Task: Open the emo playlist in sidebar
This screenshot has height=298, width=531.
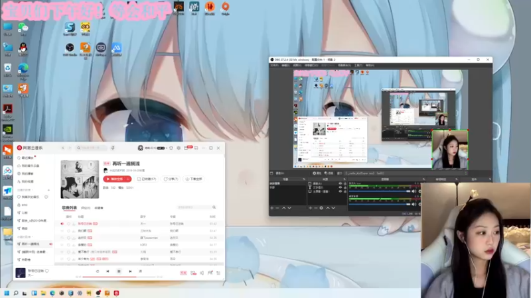Action: pos(23,205)
